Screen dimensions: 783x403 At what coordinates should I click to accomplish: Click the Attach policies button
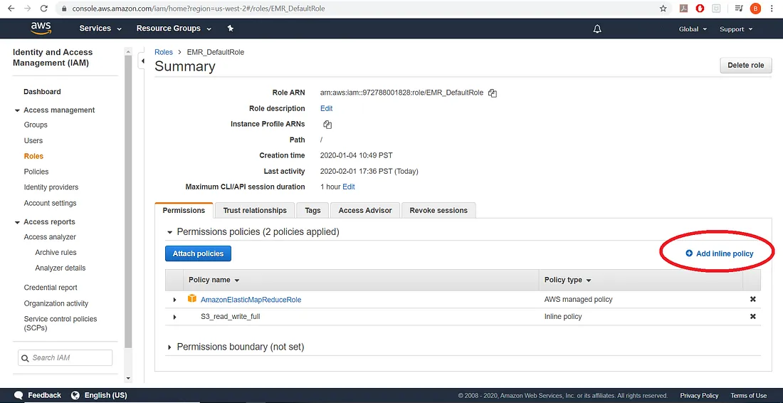[x=199, y=253]
